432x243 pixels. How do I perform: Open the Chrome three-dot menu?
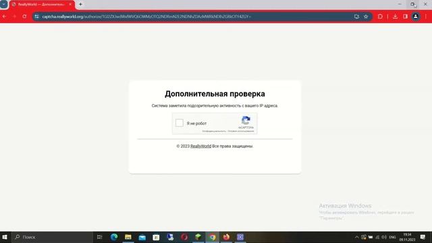(x=426, y=16)
